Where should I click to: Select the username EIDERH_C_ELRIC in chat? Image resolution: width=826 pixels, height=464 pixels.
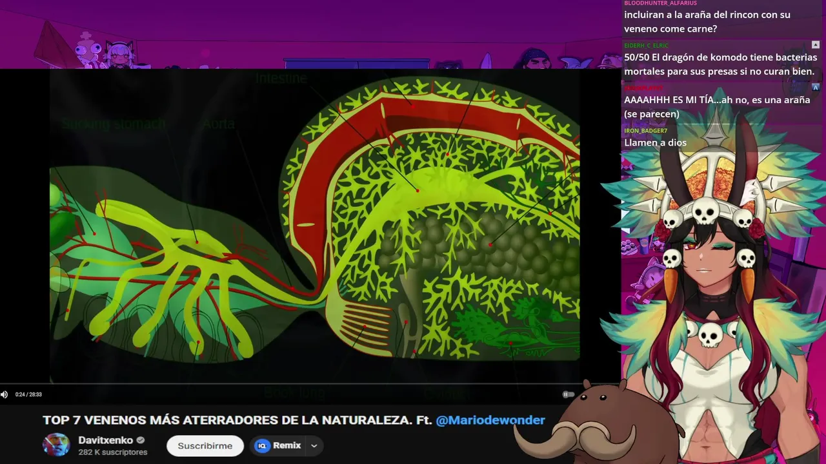(x=646, y=46)
